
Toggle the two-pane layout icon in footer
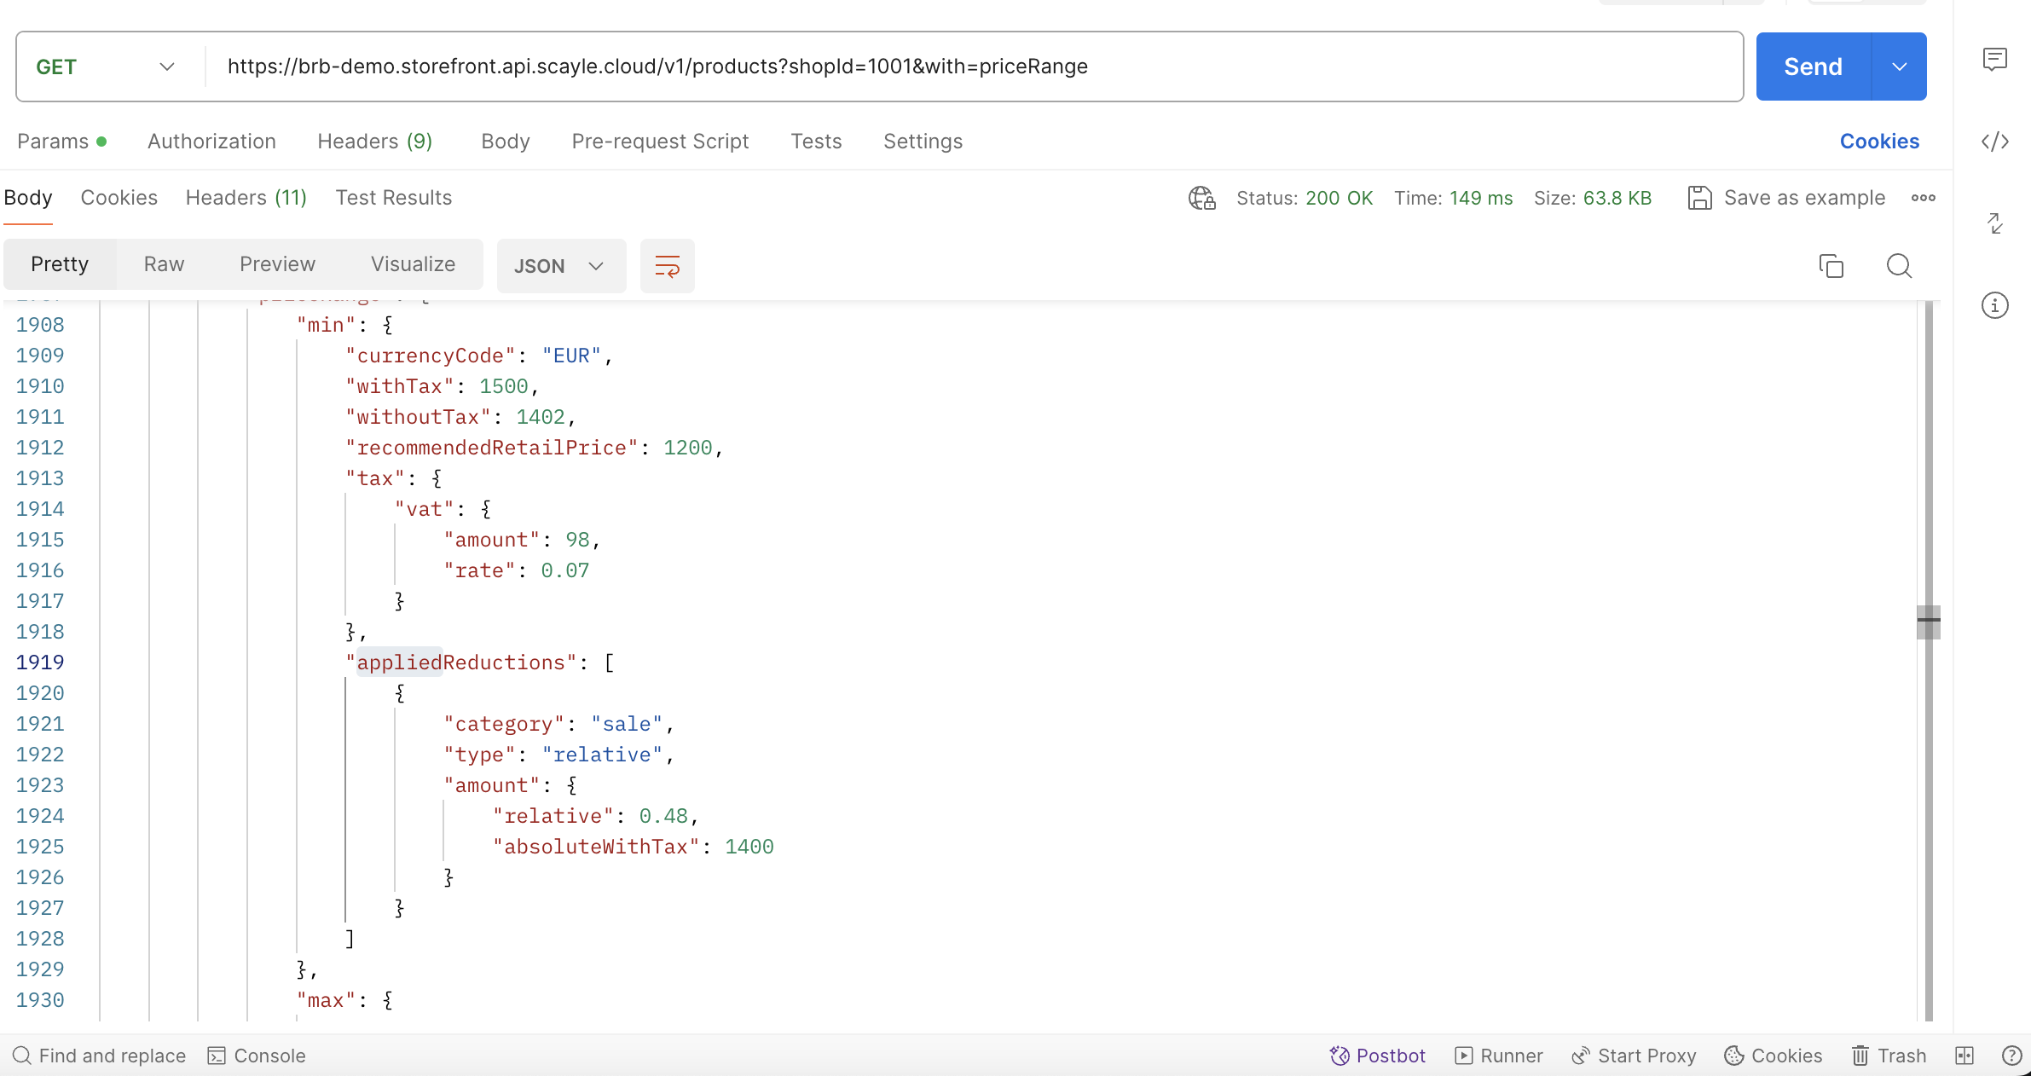pyautogui.click(x=1964, y=1056)
